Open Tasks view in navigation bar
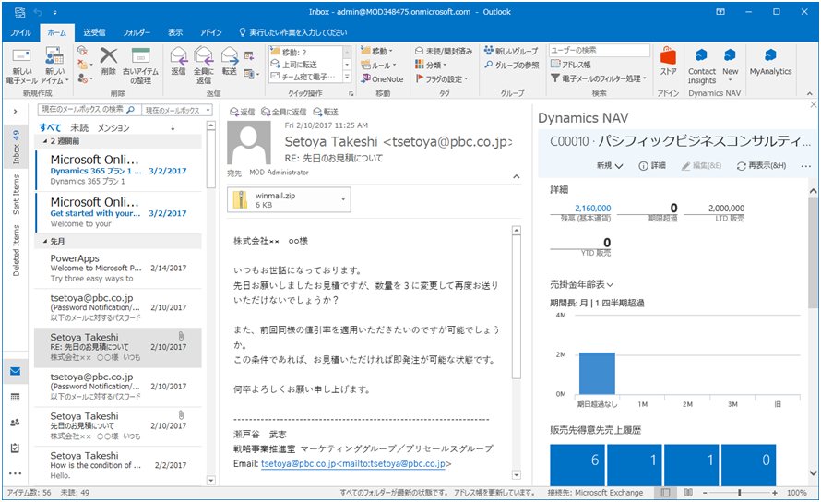Viewport: 821px width, 502px height. click(15, 448)
